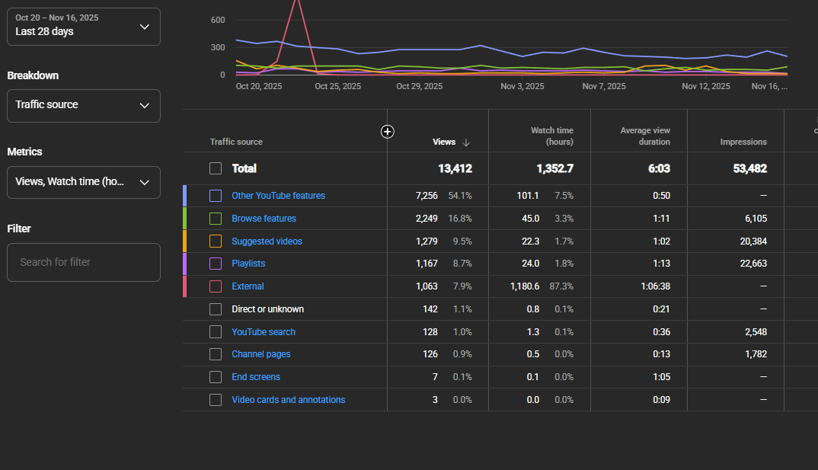
Task: Click the sort arrow next to Views
Action: [x=466, y=142]
